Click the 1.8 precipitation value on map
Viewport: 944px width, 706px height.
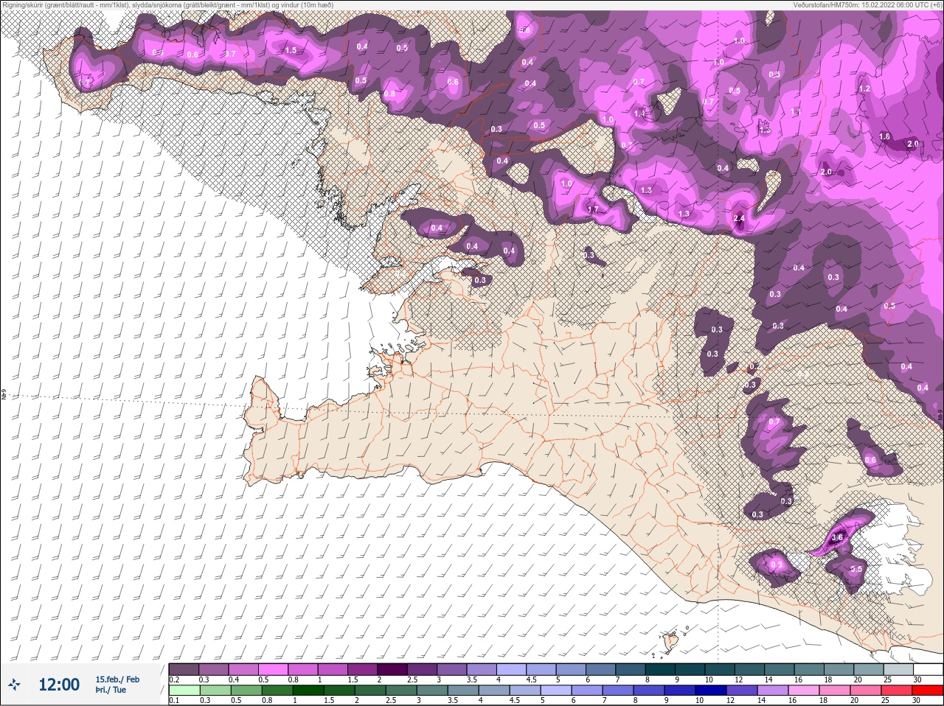(x=885, y=137)
